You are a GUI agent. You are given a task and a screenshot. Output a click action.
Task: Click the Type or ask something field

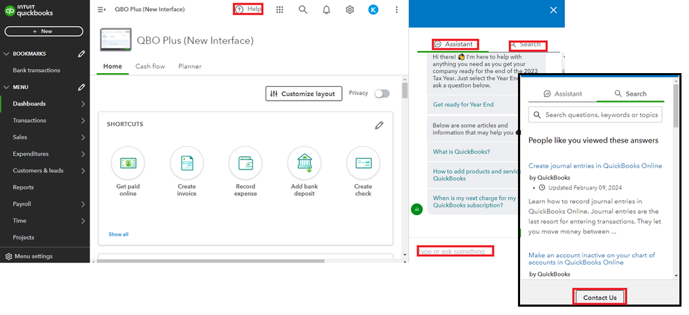click(x=455, y=252)
